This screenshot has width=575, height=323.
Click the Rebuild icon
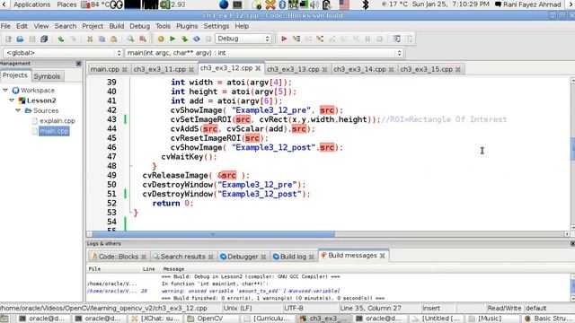[197, 39]
